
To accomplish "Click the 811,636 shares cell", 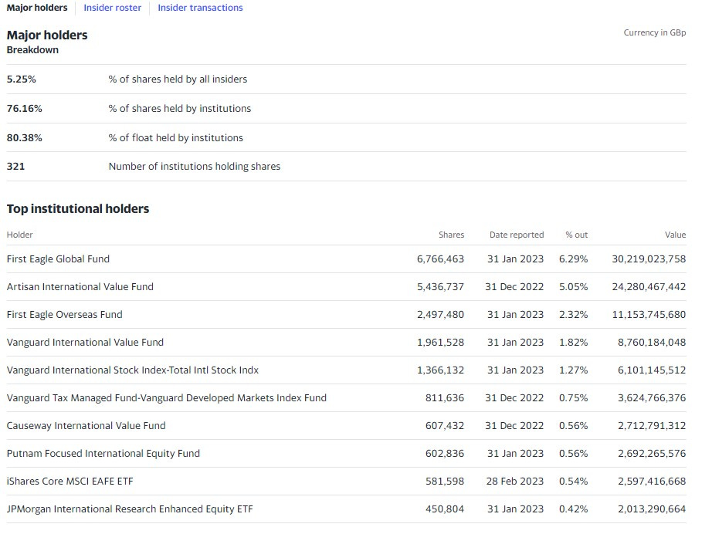I will [x=445, y=398].
